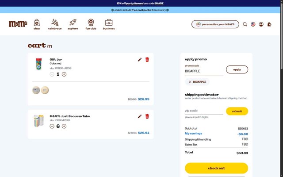Click the zip code field

(204, 111)
